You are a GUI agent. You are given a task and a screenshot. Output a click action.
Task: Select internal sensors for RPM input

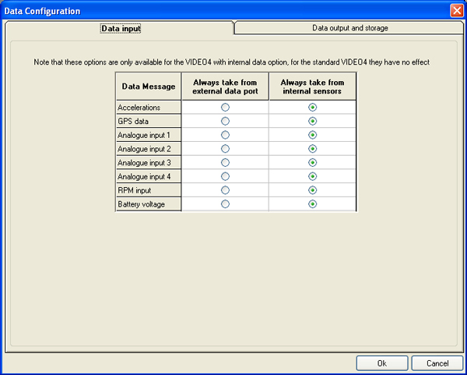coord(312,190)
